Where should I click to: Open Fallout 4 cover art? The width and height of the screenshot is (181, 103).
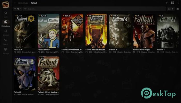(x=120, y=31)
